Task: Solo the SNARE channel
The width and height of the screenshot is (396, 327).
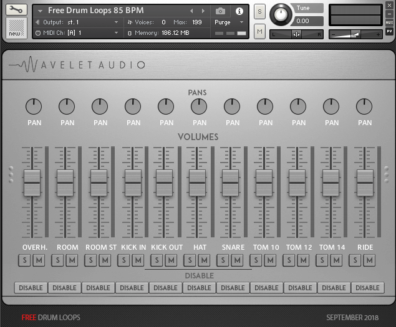Action: pyautogui.click(x=223, y=260)
